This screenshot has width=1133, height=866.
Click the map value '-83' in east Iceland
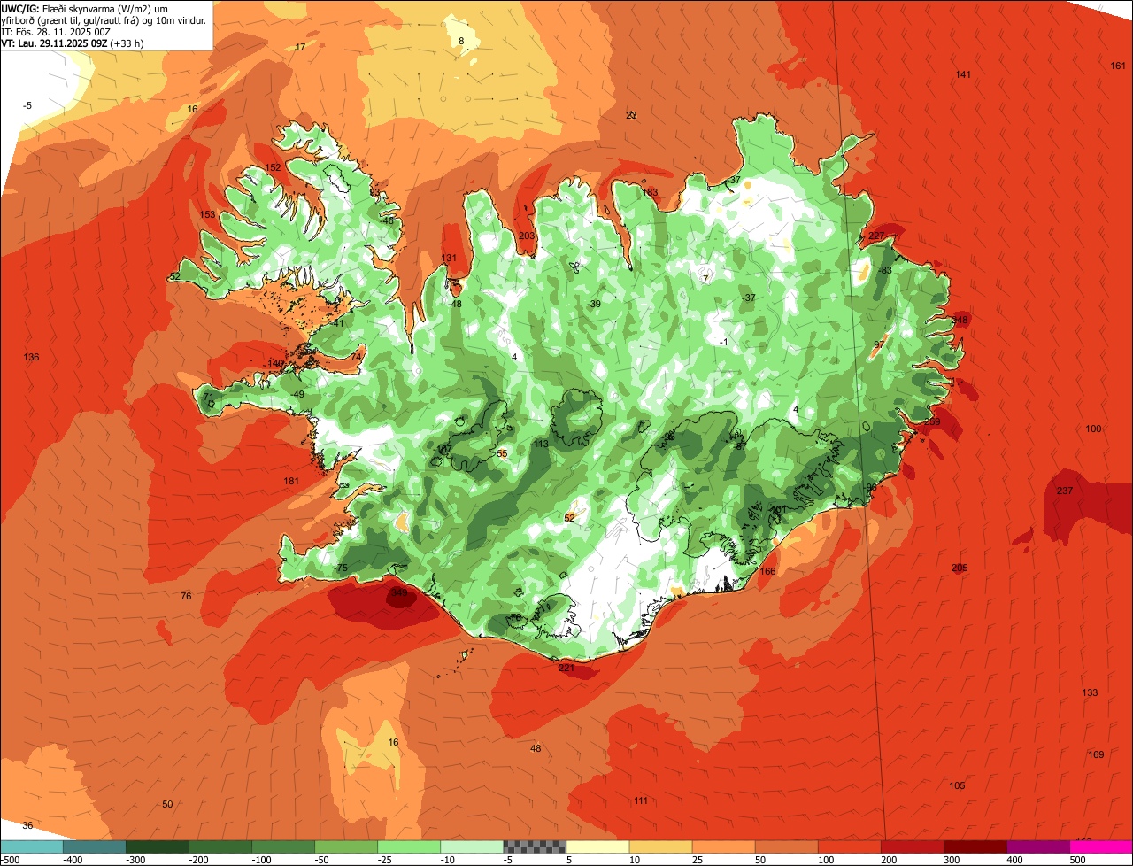pos(883,271)
